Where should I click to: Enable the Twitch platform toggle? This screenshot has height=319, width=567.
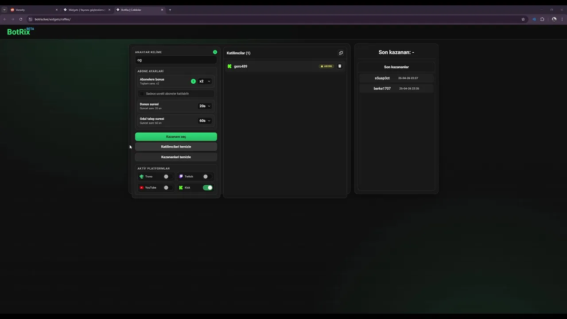point(207,176)
